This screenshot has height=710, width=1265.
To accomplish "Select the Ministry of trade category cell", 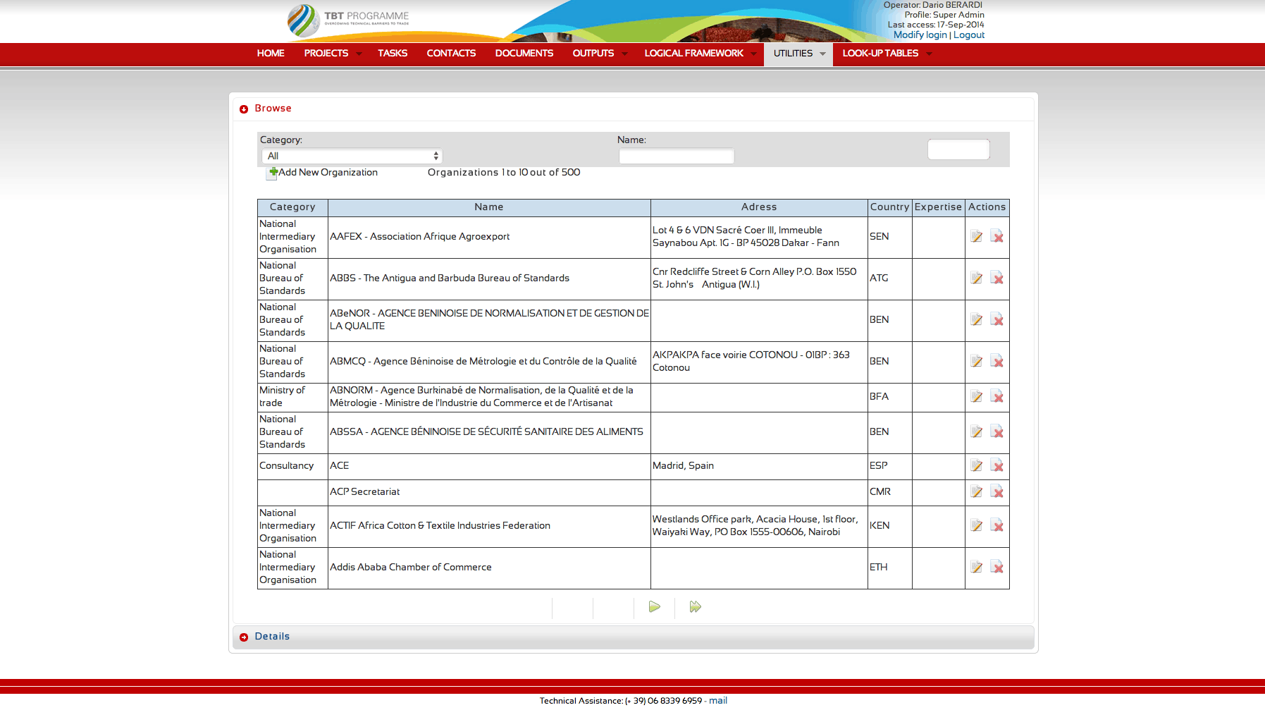I will pyautogui.click(x=292, y=397).
